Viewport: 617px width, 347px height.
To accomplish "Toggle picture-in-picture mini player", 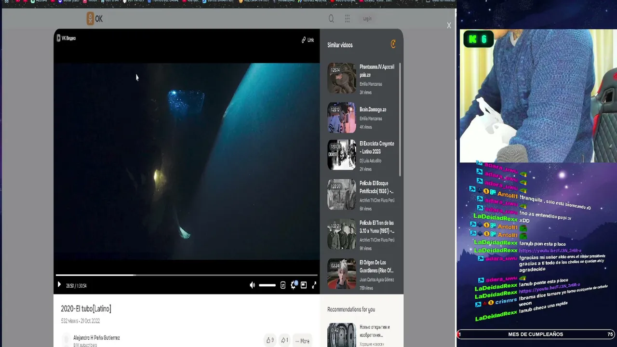I will click(x=304, y=285).
